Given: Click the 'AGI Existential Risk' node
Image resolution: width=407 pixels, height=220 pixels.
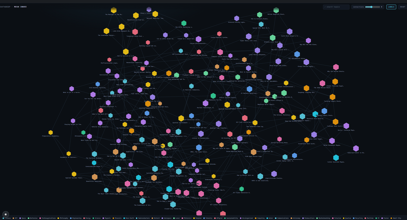Looking at the screenshot, I should 181,51.
